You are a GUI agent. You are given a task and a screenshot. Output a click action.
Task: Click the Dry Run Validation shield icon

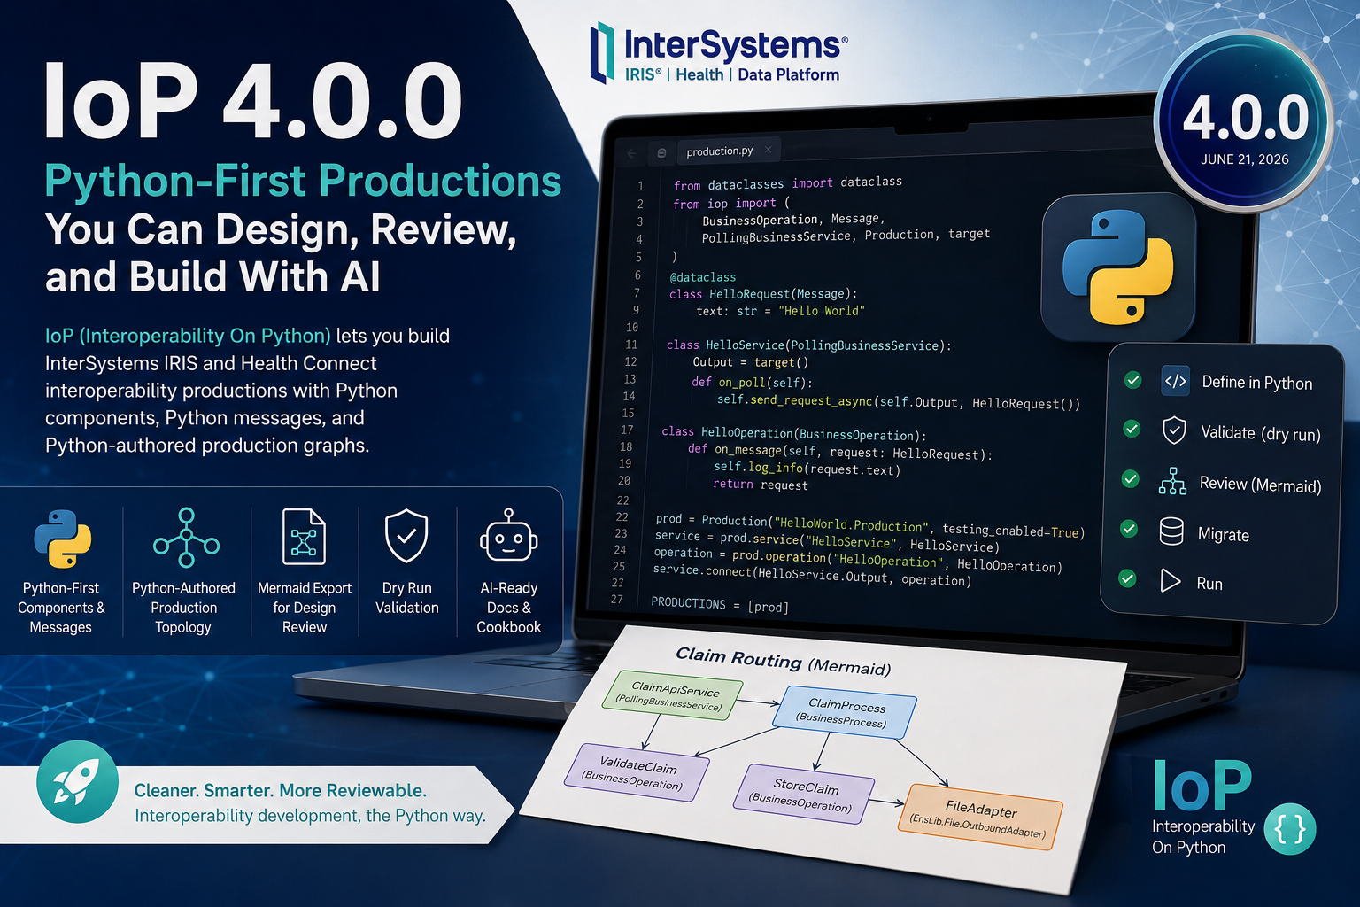(x=406, y=536)
